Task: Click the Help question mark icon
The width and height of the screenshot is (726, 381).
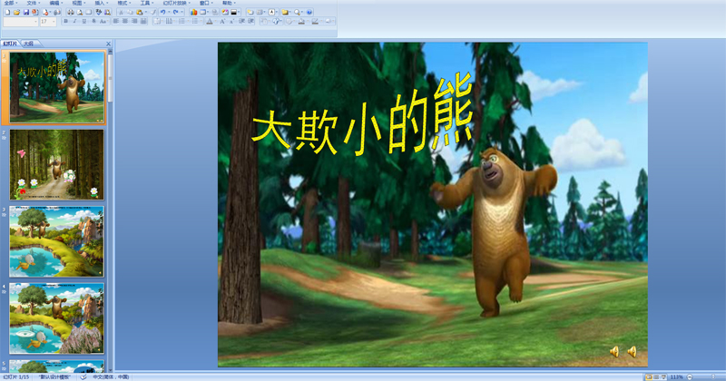Action: [309, 13]
